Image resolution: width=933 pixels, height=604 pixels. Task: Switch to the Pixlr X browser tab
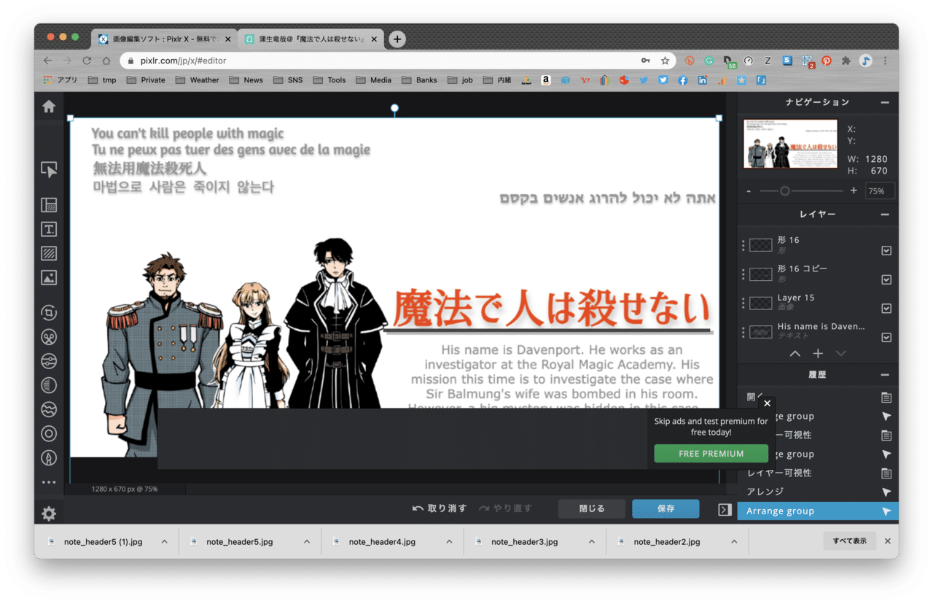(163, 39)
